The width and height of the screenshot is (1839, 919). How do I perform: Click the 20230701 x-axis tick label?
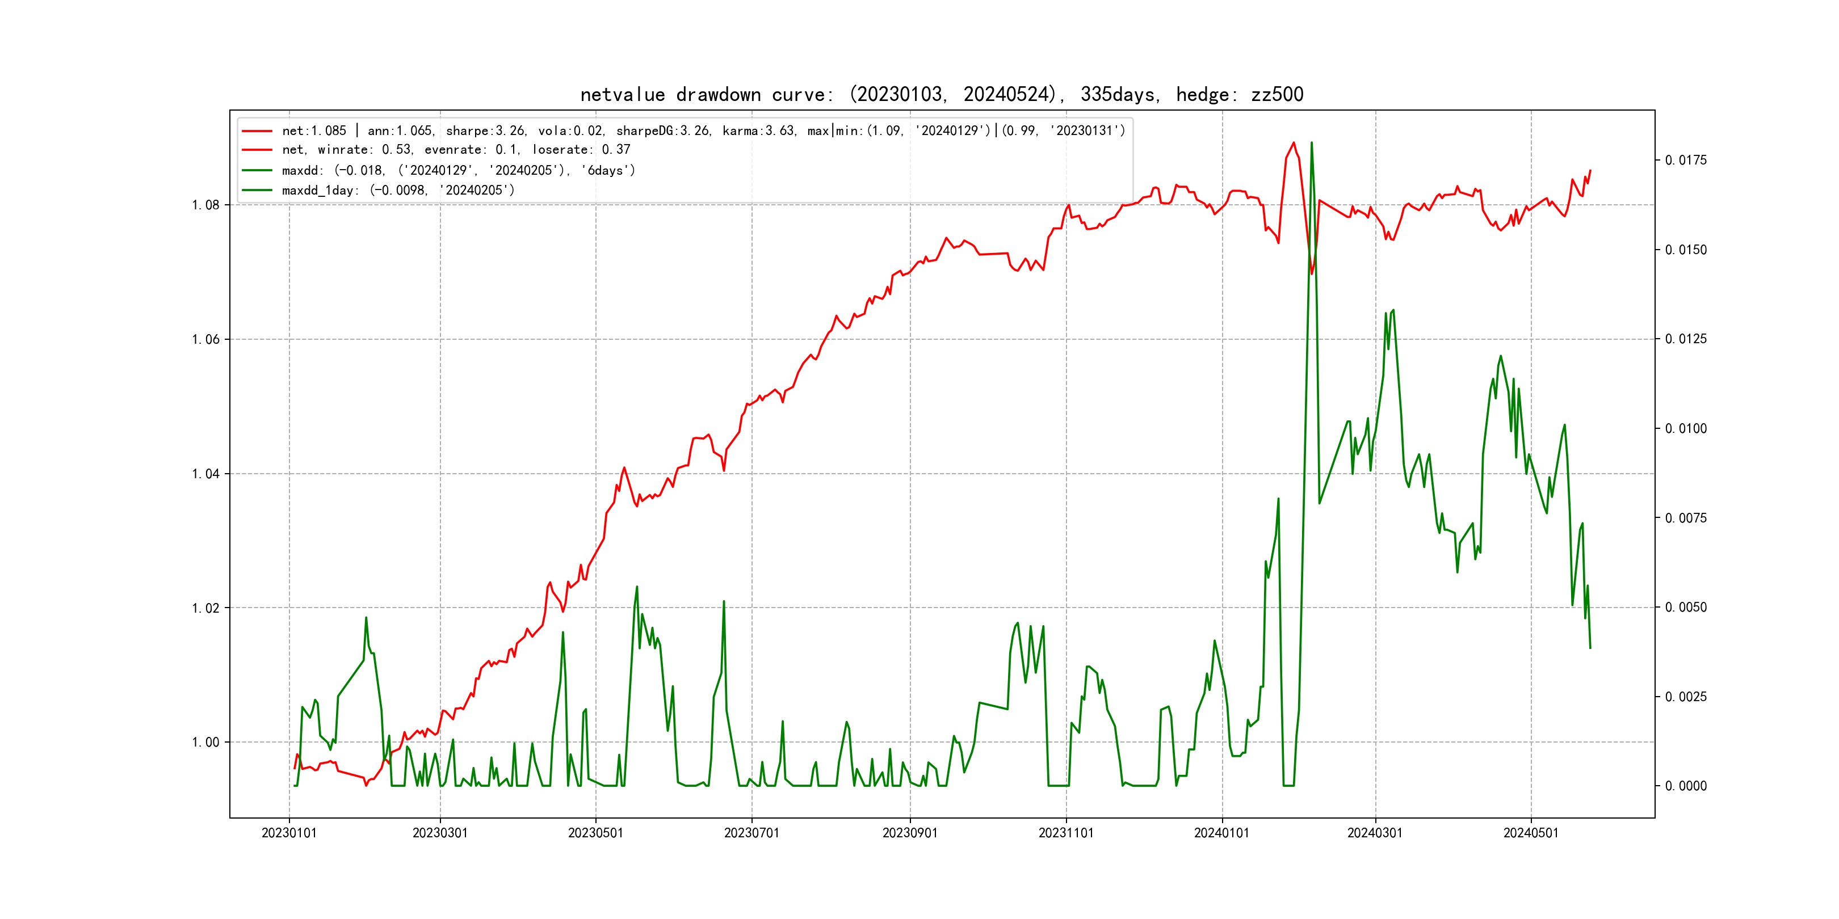tap(751, 833)
